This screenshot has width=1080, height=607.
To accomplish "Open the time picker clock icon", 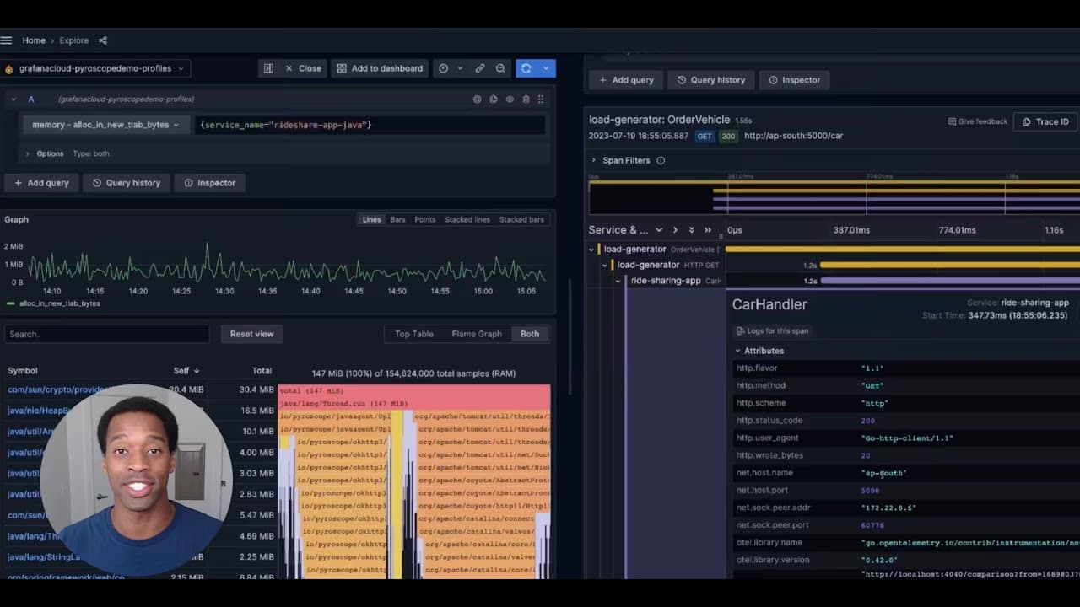I will (443, 68).
